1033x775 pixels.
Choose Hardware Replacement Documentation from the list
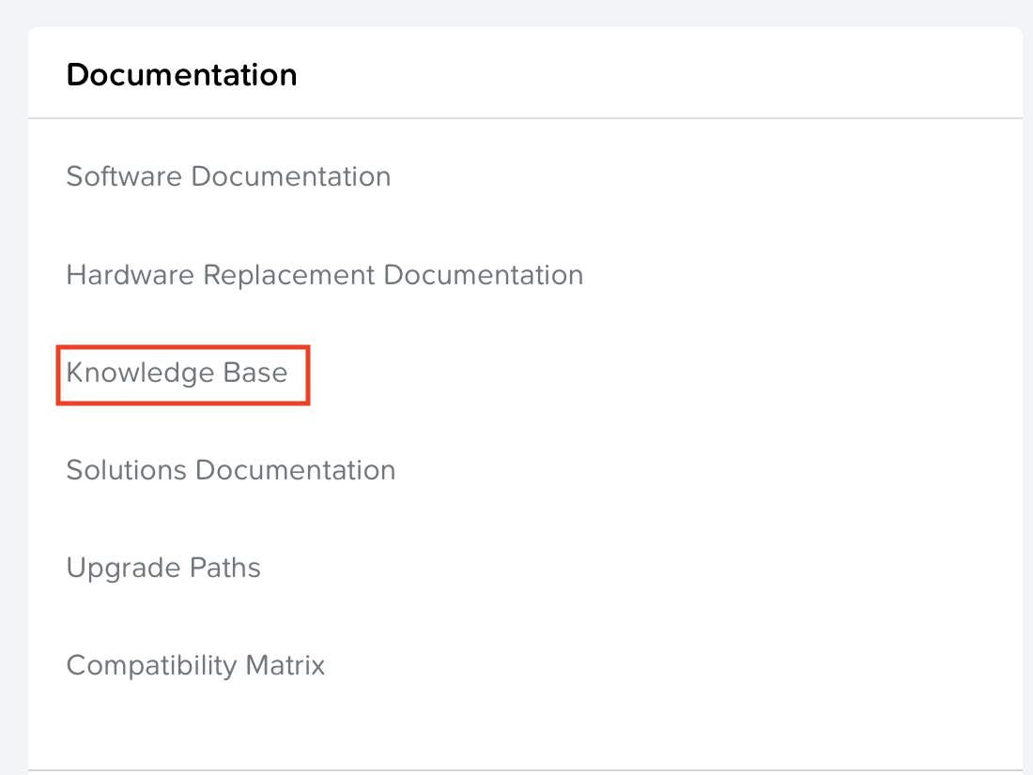tap(324, 275)
